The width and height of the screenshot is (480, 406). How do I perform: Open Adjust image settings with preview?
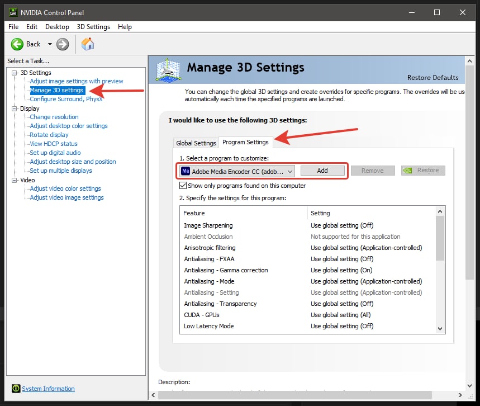[x=76, y=81]
